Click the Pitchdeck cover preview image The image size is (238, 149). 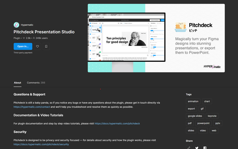click(156, 38)
